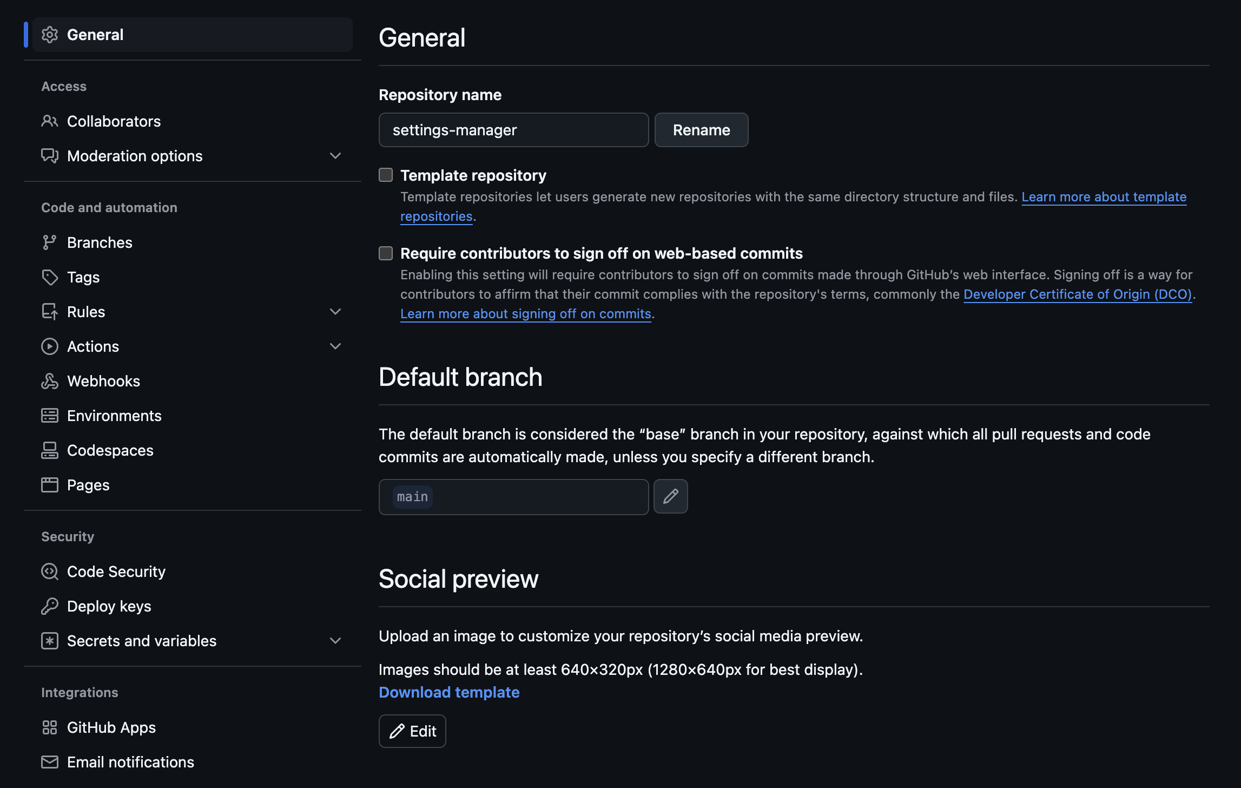Click the Webhooks icon in sidebar
Screen dimensions: 1241x788
pos(49,381)
